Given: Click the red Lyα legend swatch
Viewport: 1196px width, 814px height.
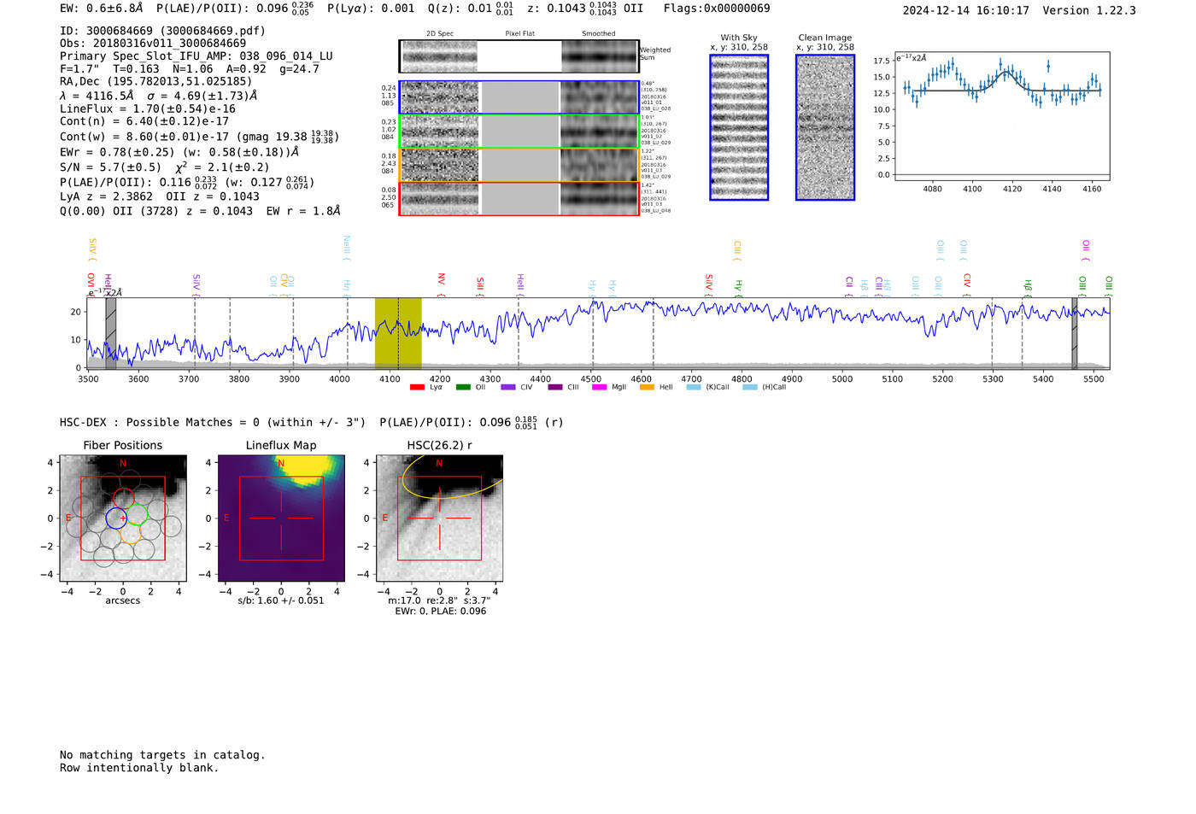Looking at the screenshot, I should pyautogui.click(x=417, y=388).
